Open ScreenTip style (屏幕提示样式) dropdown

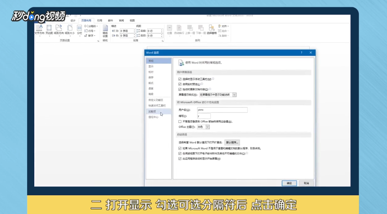(x=218, y=95)
